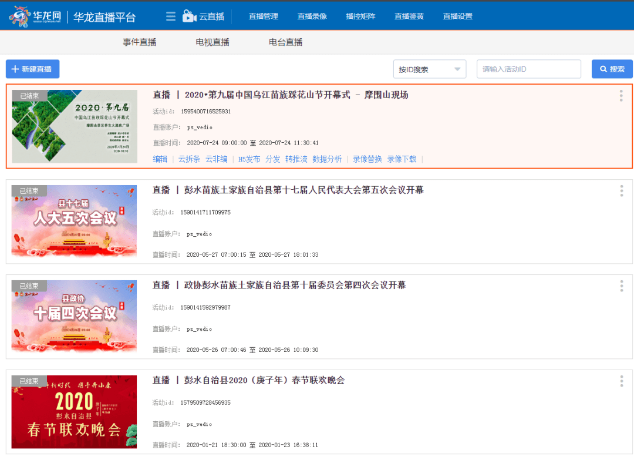Click the H5发布 link

[x=249, y=159]
